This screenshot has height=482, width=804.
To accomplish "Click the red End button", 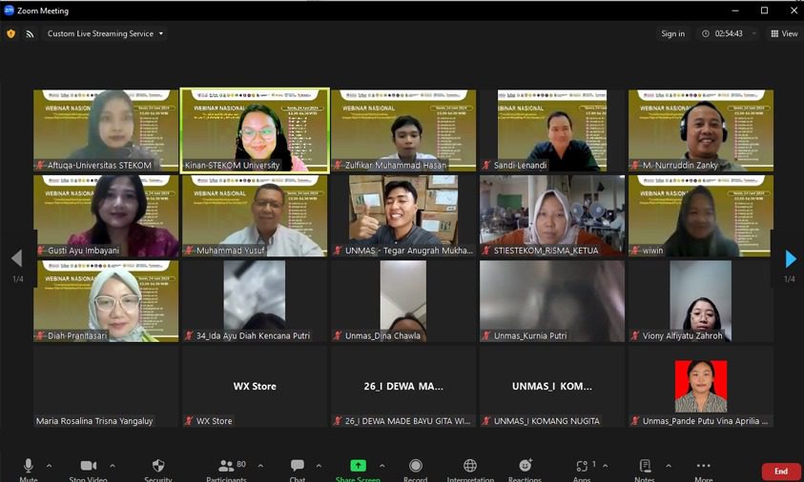I will click(x=780, y=471).
